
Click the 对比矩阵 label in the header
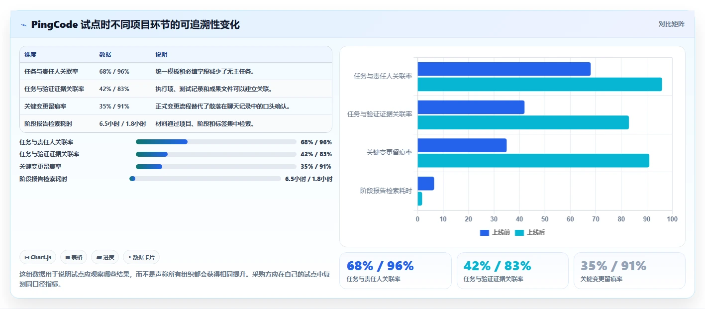(671, 24)
